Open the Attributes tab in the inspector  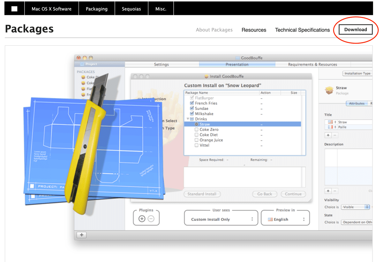coord(357,103)
